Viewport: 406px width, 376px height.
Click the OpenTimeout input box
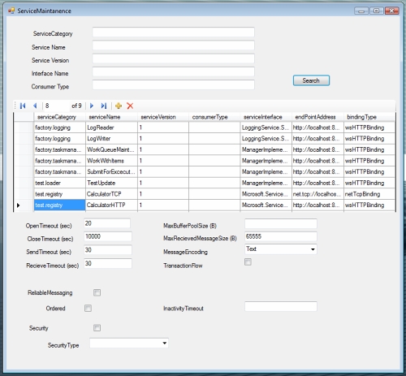[x=107, y=223]
